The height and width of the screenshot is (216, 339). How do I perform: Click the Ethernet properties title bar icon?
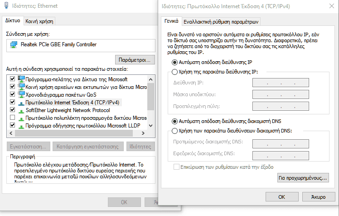point(6,5)
